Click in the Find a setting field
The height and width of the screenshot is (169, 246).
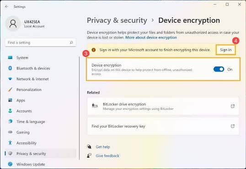coord(41,42)
